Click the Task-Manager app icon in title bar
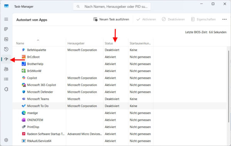This screenshot has height=146, width=231. (6, 6)
